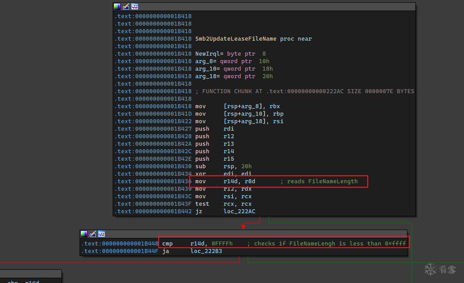
Task: Click the FUNCTION CHUNK AT comment line
Action: [x=305, y=91]
